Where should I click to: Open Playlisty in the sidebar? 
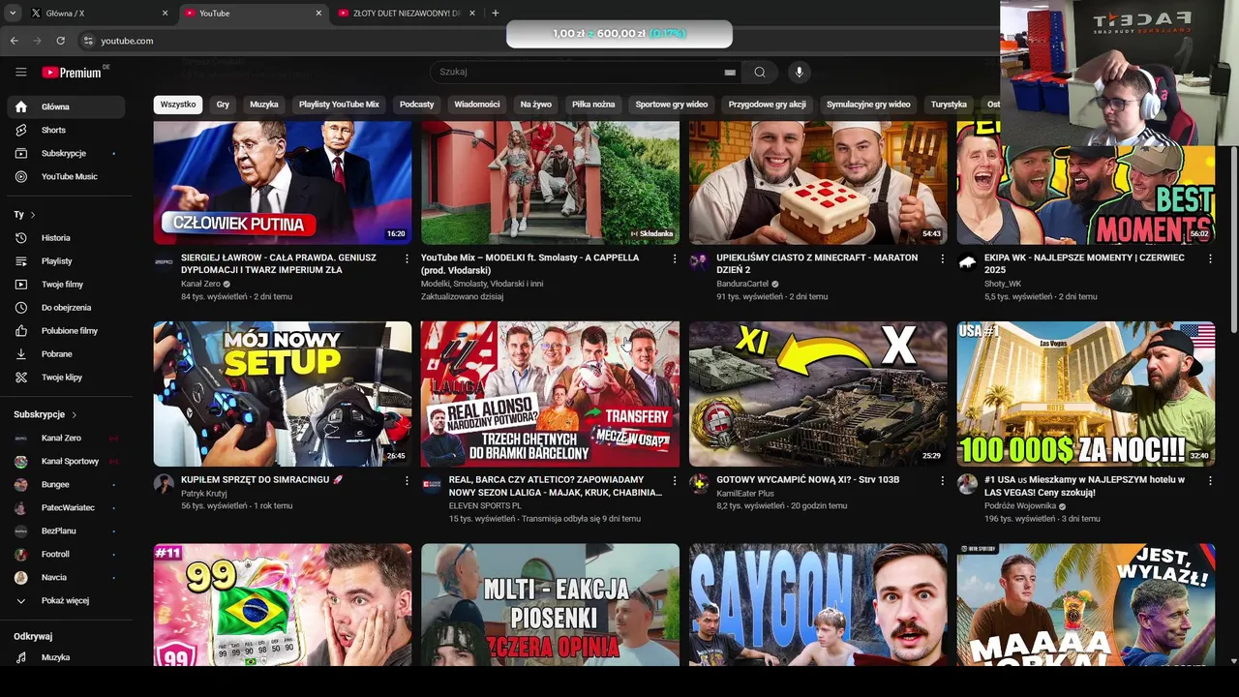pos(66,260)
